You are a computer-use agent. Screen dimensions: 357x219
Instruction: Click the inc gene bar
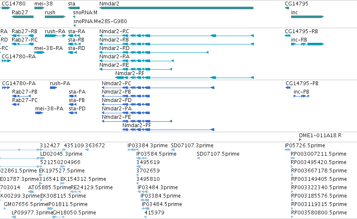(307, 17)
